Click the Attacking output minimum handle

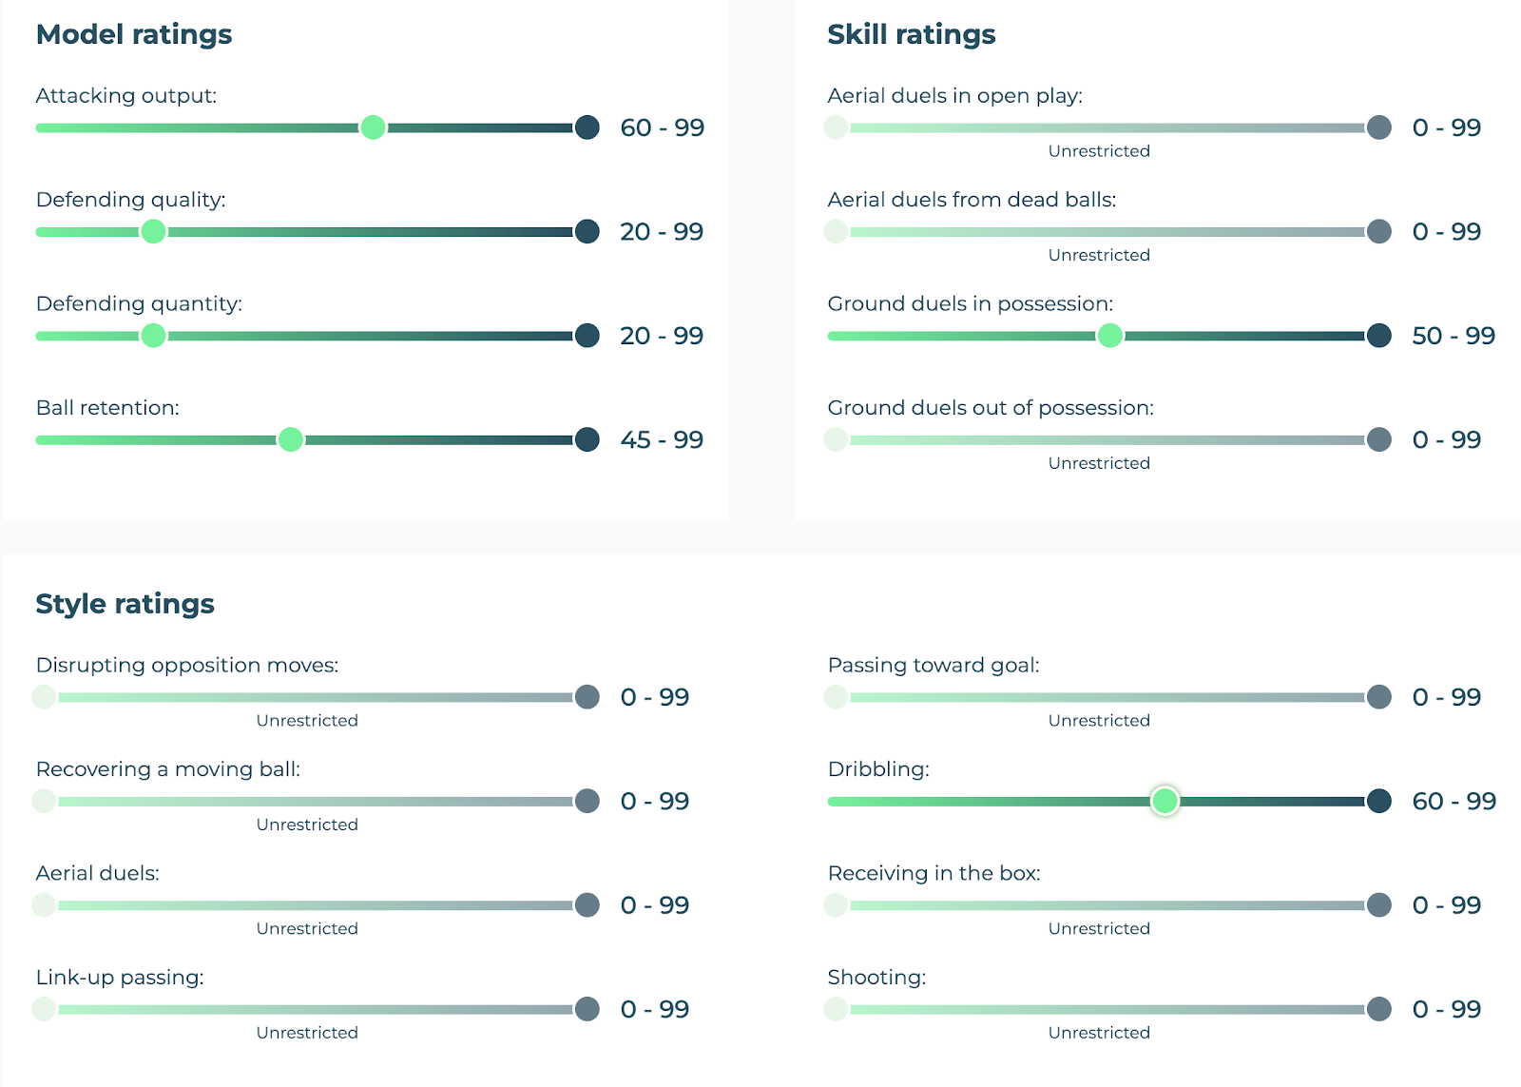373,127
